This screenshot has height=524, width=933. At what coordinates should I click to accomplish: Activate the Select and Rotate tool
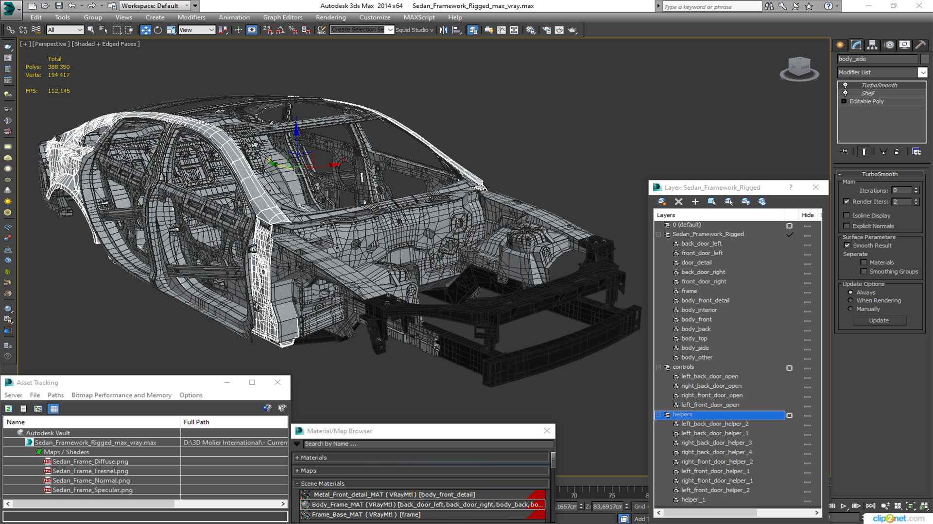pyautogui.click(x=158, y=30)
